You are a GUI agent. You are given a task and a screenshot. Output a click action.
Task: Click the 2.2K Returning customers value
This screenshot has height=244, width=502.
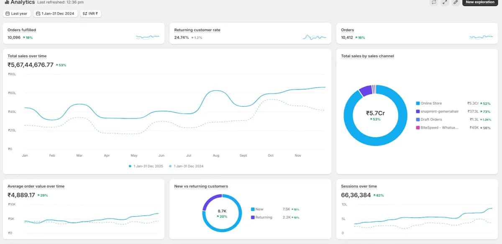click(x=287, y=217)
